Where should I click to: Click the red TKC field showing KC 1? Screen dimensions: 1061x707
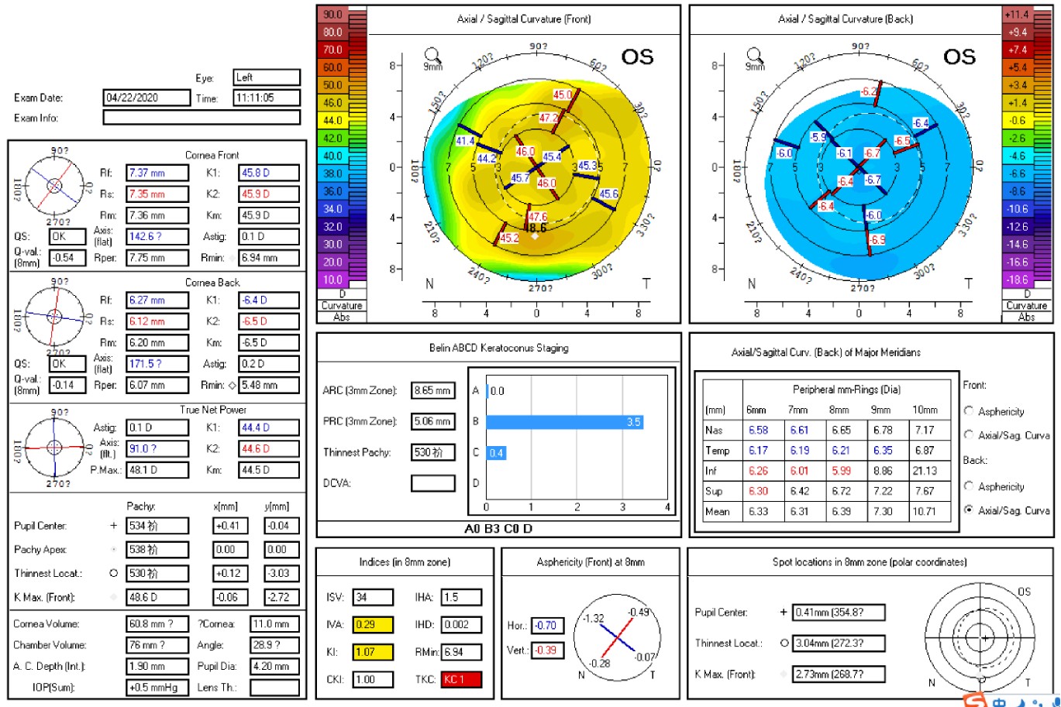coord(461,680)
